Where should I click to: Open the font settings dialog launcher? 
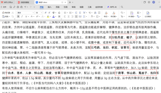[x=61, y=19]
